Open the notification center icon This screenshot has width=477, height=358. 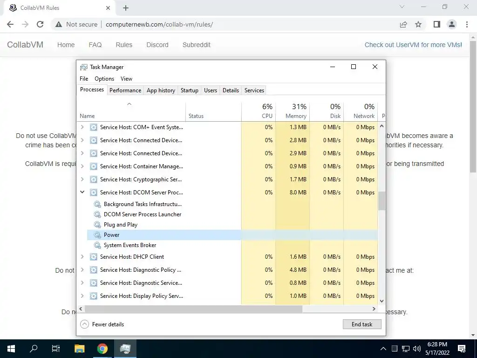point(462,349)
